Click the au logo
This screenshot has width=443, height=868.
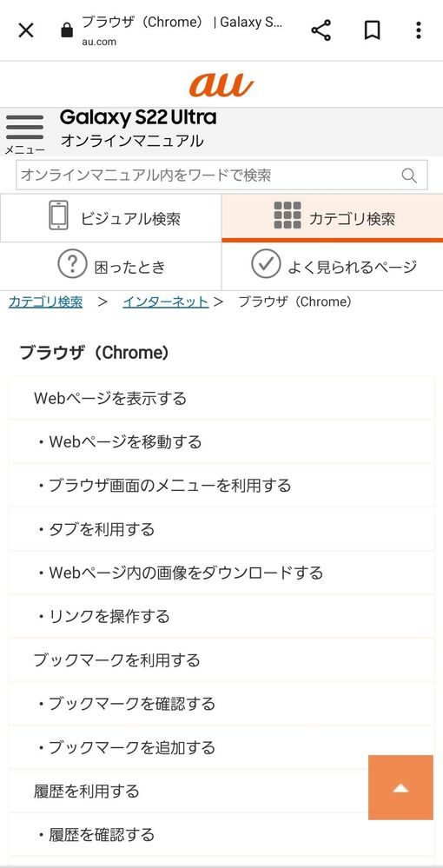[x=221, y=84]
